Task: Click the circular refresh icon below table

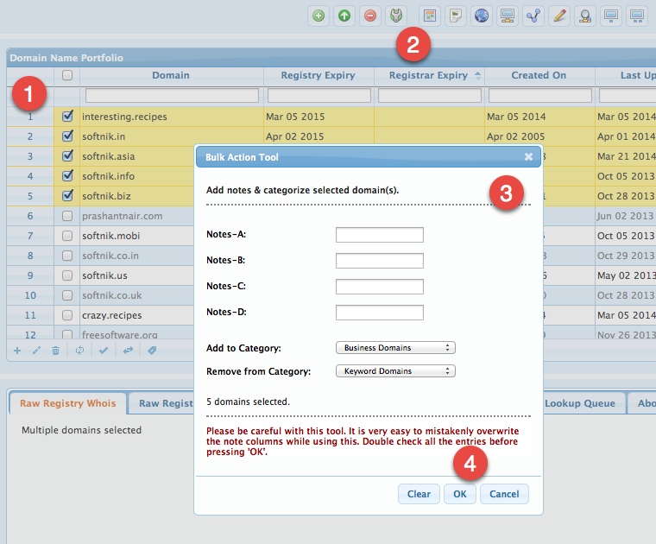Action: pos(80,351)
